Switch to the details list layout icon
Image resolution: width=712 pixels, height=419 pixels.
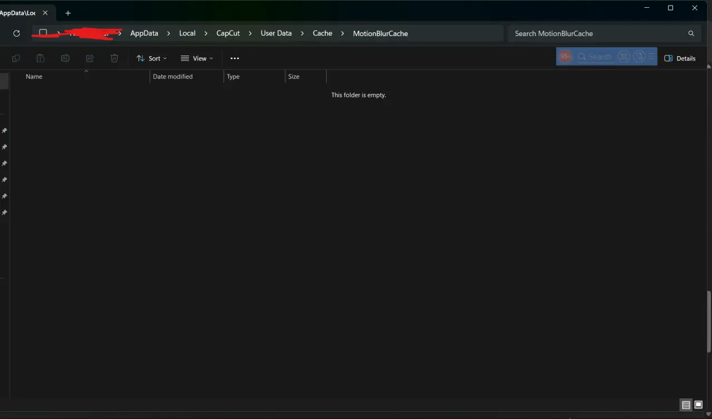click(686, 405)
